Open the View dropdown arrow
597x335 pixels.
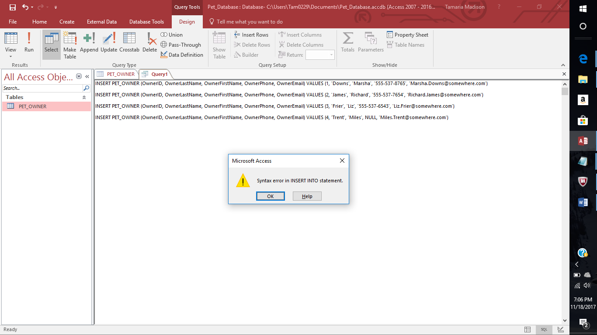point(10,57)
